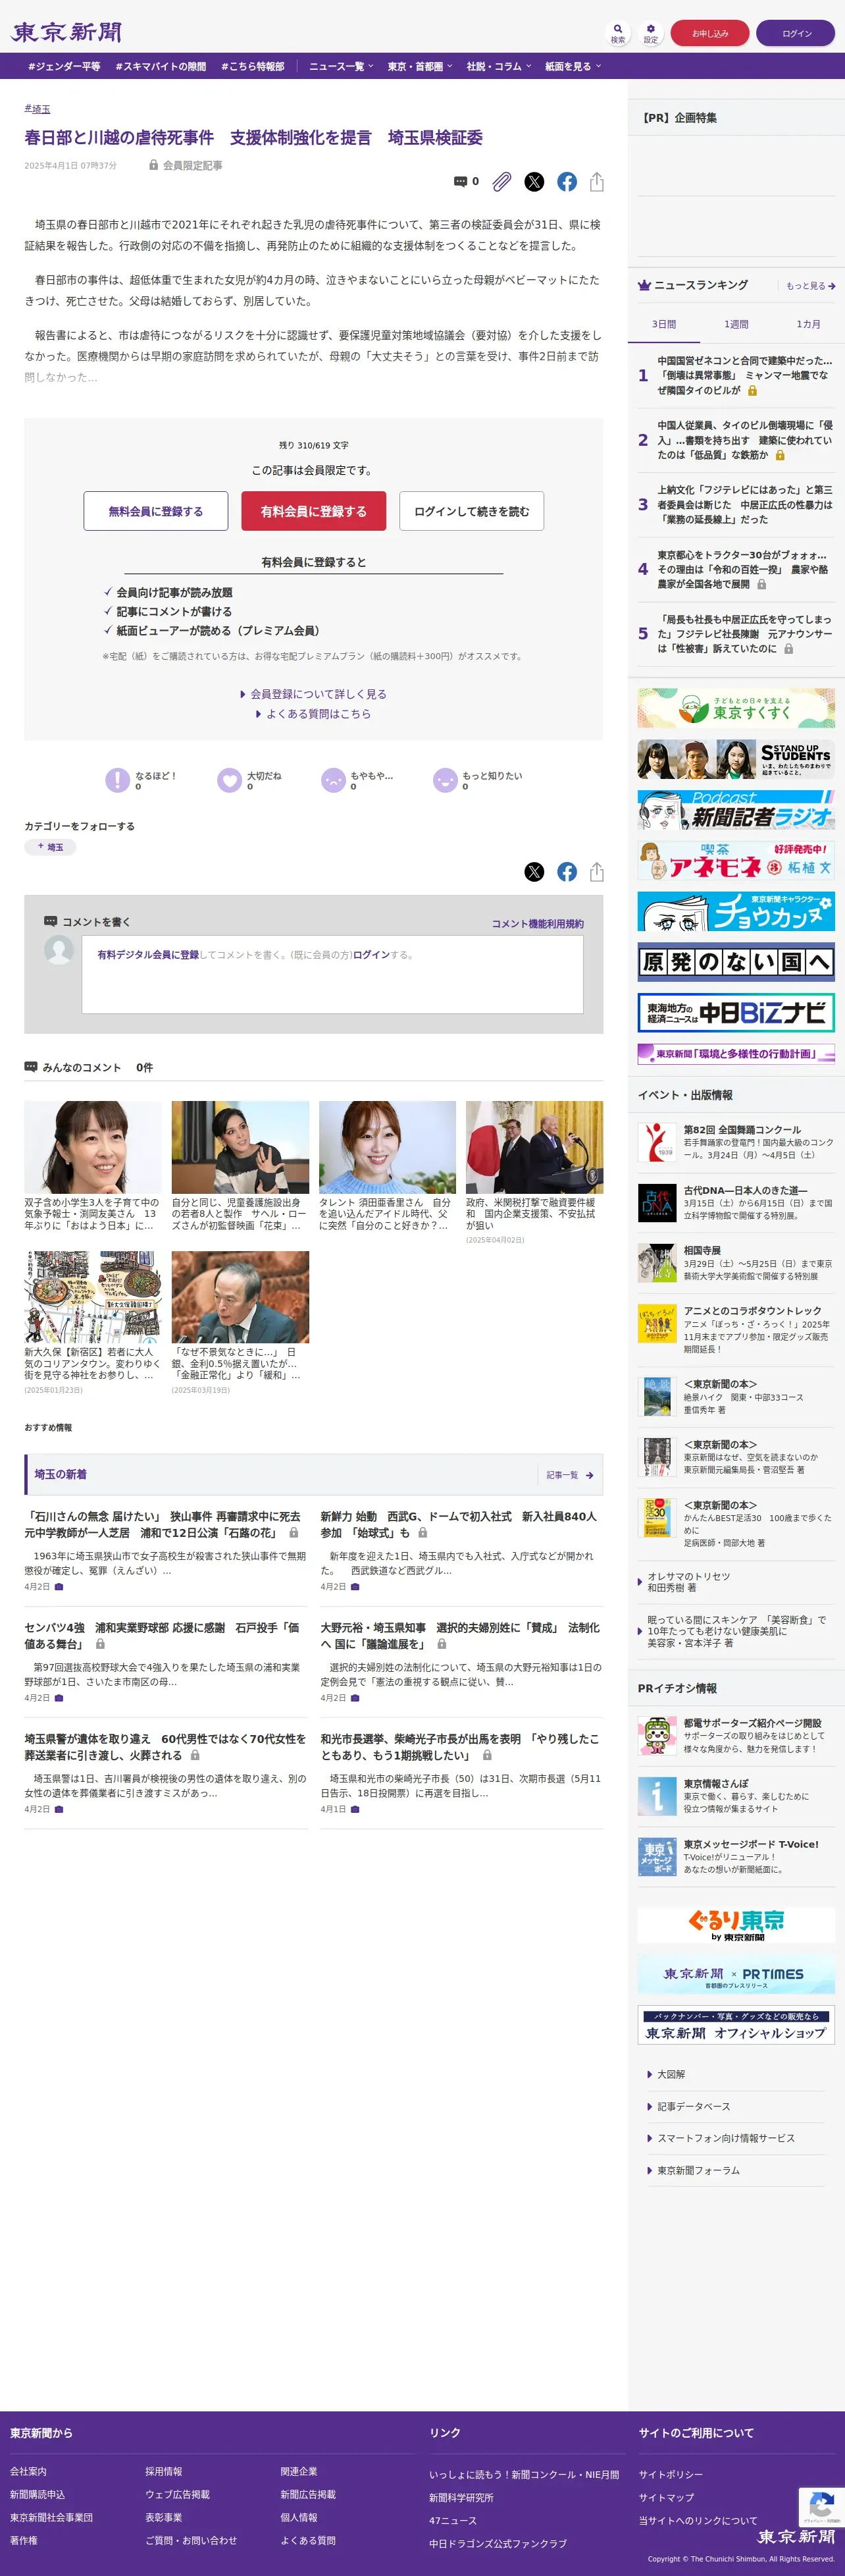Click share icon above comment box
The width and height of the screenshot is (845, 2576).
pos(597,872)
